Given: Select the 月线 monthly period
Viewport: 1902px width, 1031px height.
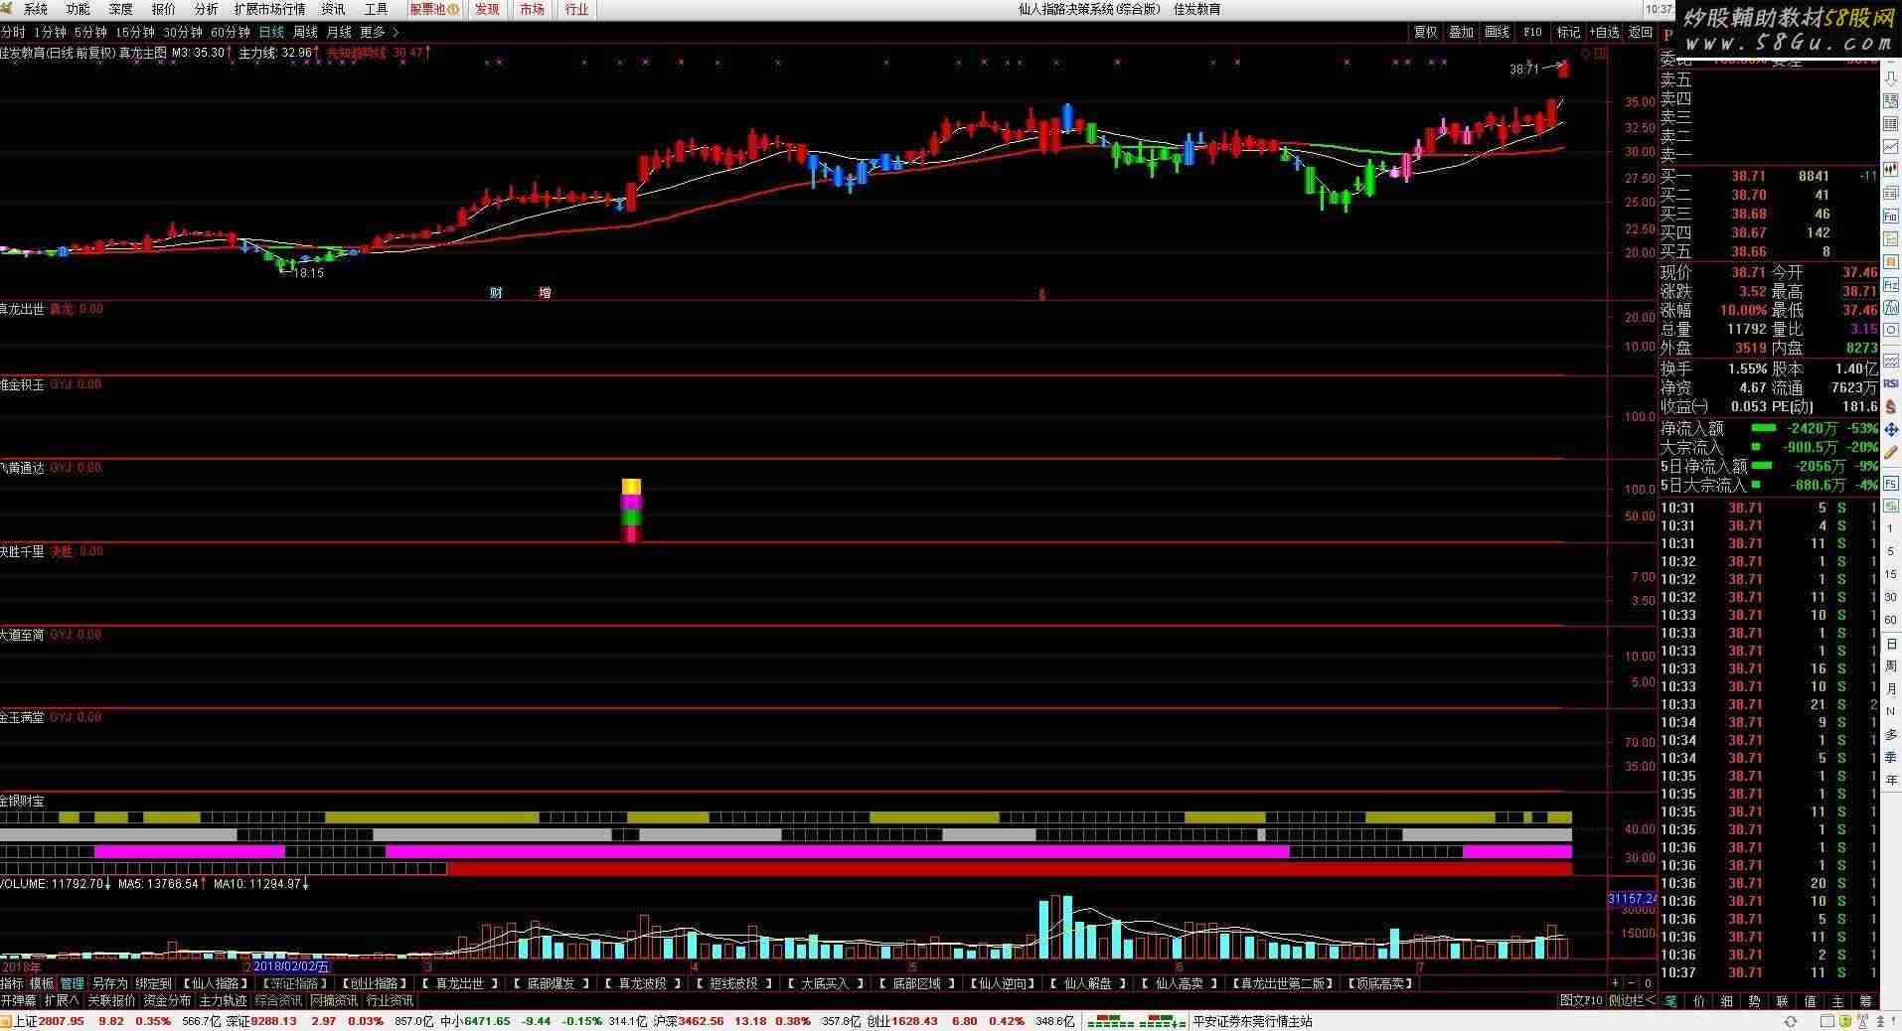Looking at the screenshot, I should point(339,33).
